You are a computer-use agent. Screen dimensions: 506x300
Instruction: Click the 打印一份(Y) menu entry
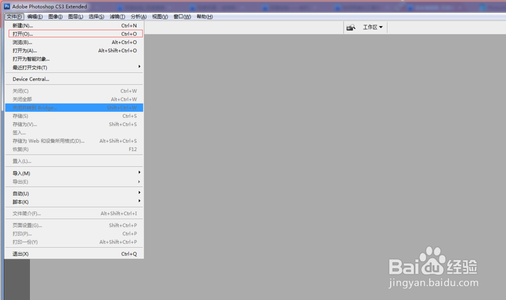coord(74,242)
